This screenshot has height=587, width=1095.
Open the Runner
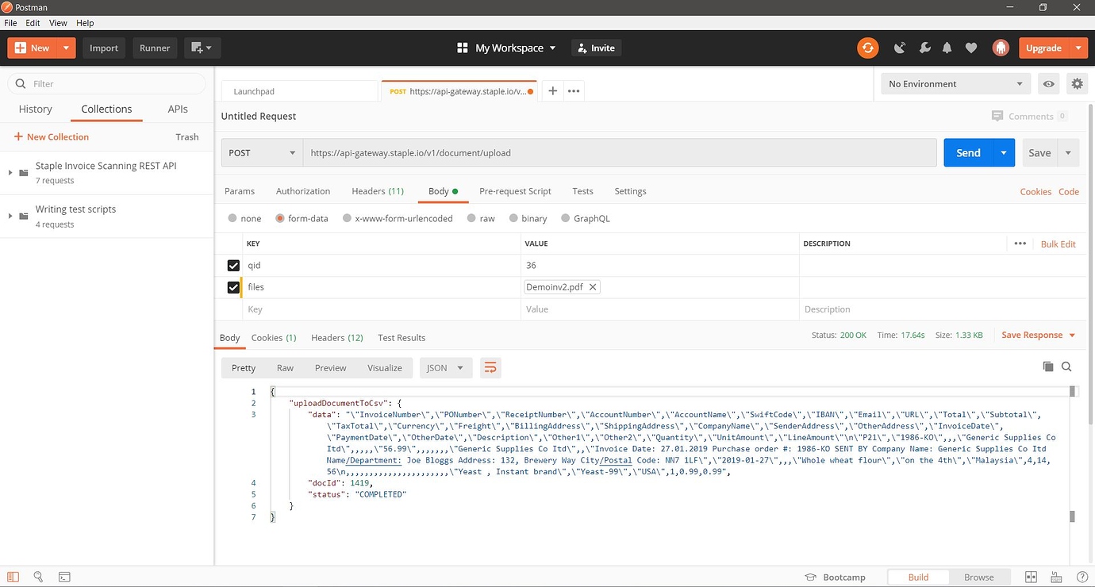[x=154, y=48]
